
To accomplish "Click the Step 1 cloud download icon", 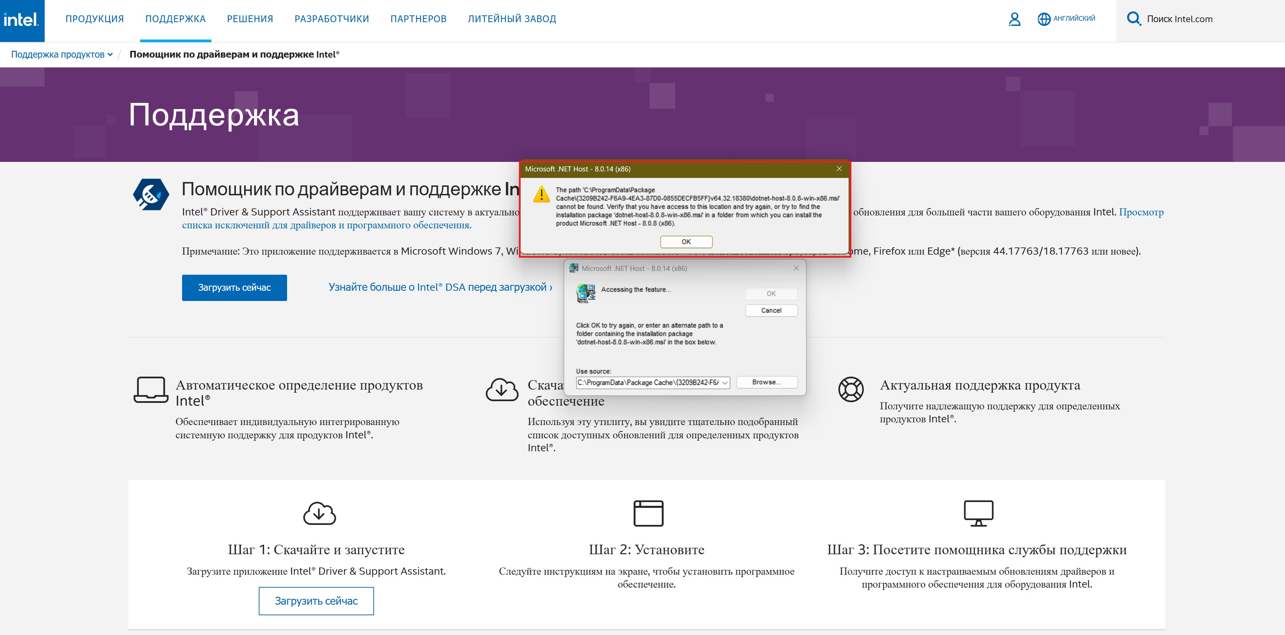I will 319,513.
